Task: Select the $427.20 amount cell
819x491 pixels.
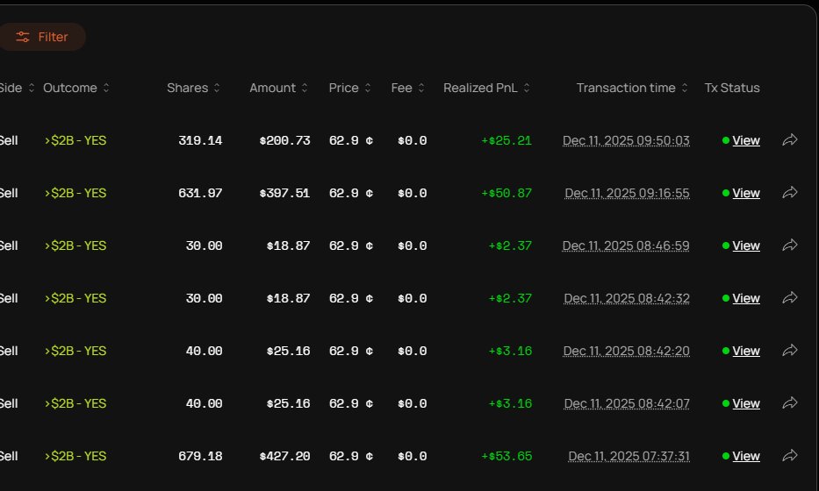Action: (284, 456)
